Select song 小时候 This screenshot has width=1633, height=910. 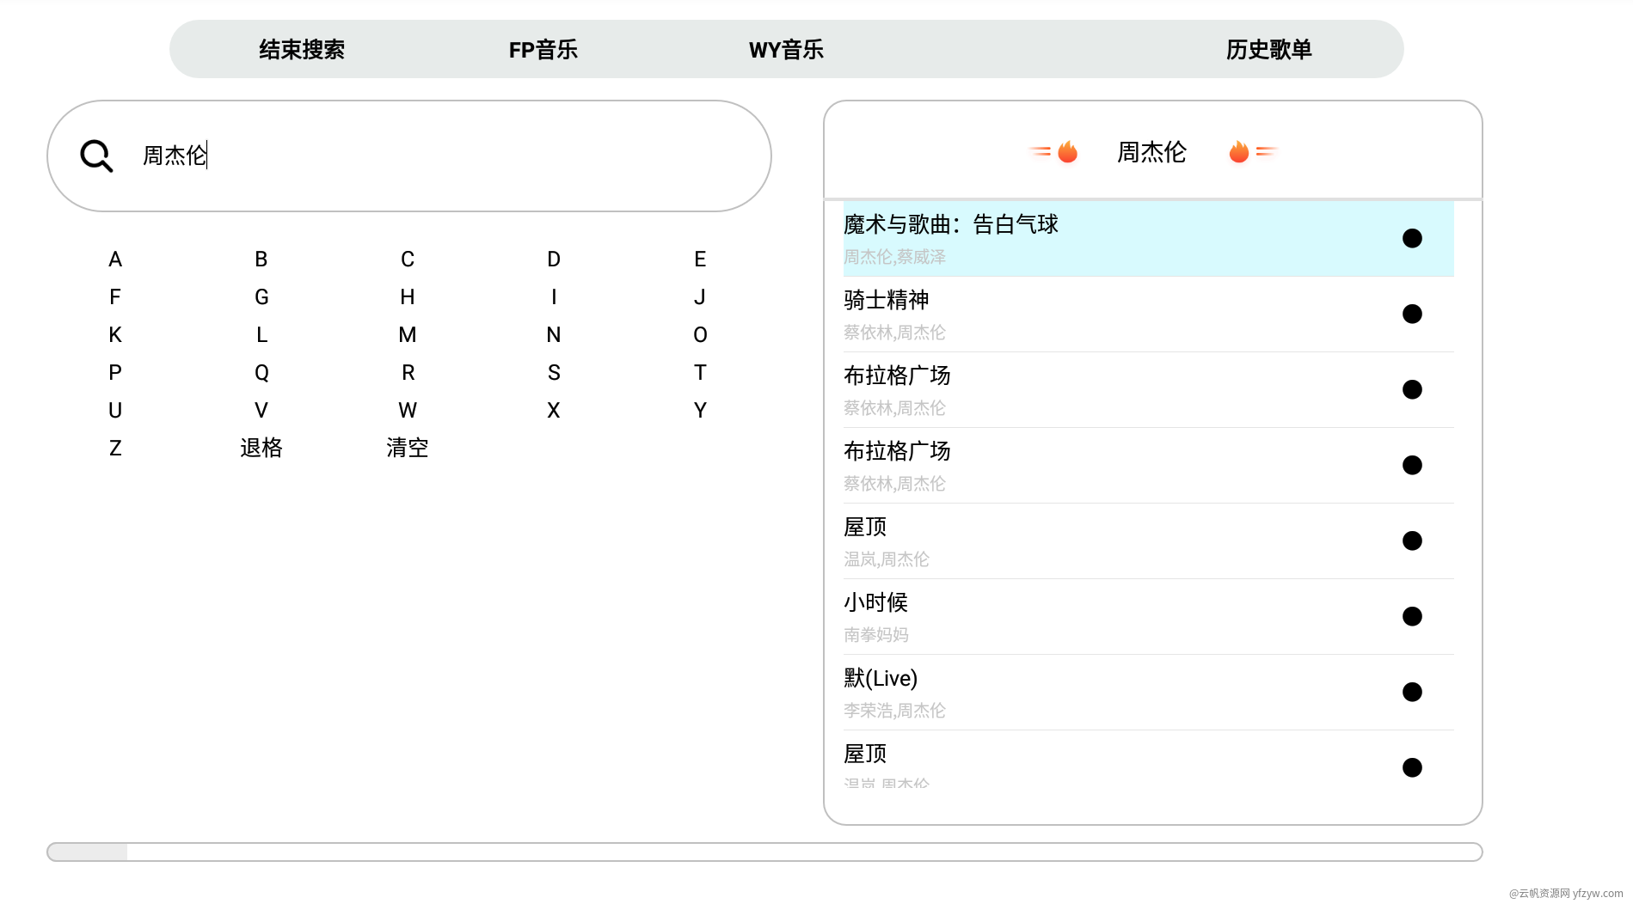coord(1148,617)
